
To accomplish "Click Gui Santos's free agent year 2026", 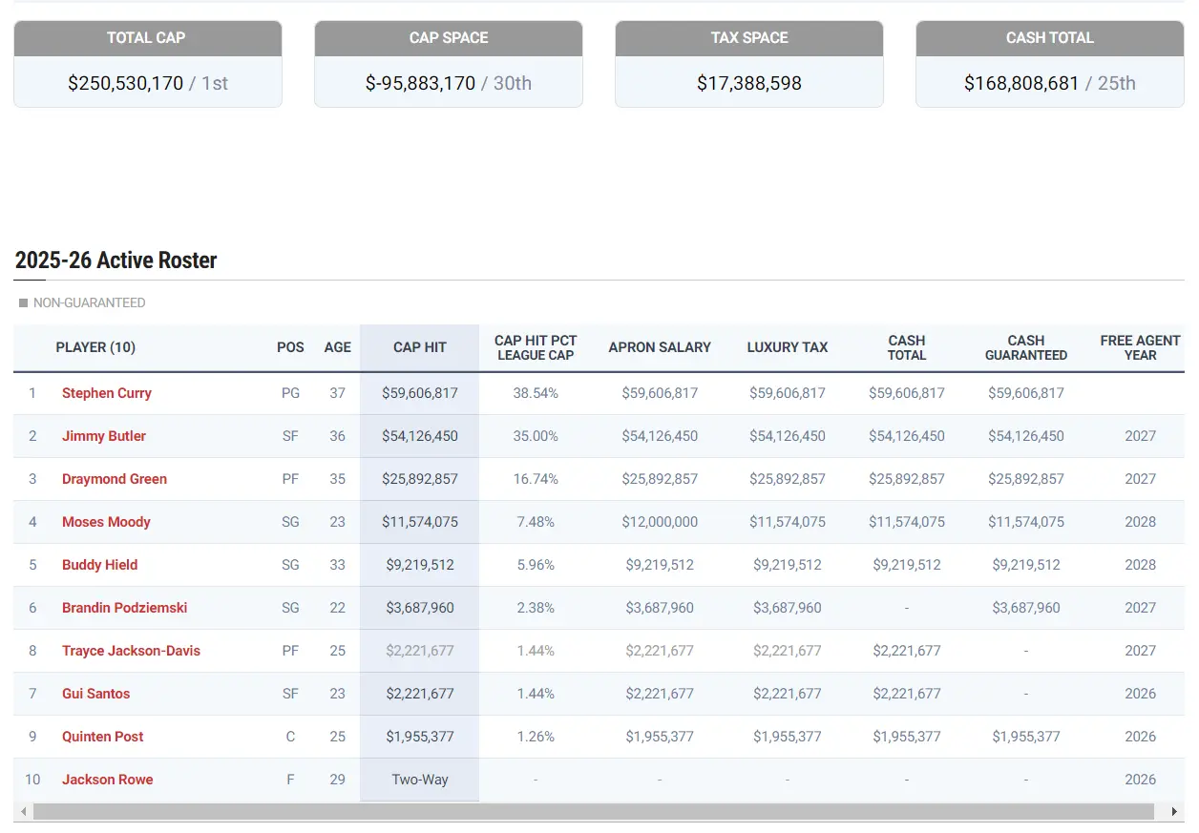I will pyautogui.click(x=1141, y=694).
